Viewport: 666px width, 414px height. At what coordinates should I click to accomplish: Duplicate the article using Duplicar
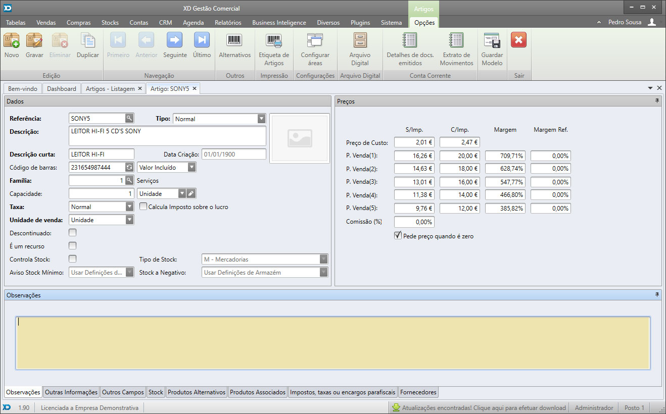tap(88, 41)
